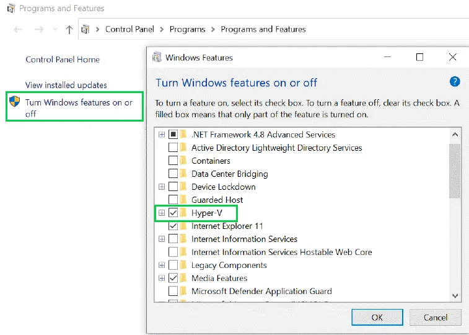Toggle the .NET Framework 4.8 Advanced Services checkbox
The width and height of the screenshot is (469, 335).
173,135
